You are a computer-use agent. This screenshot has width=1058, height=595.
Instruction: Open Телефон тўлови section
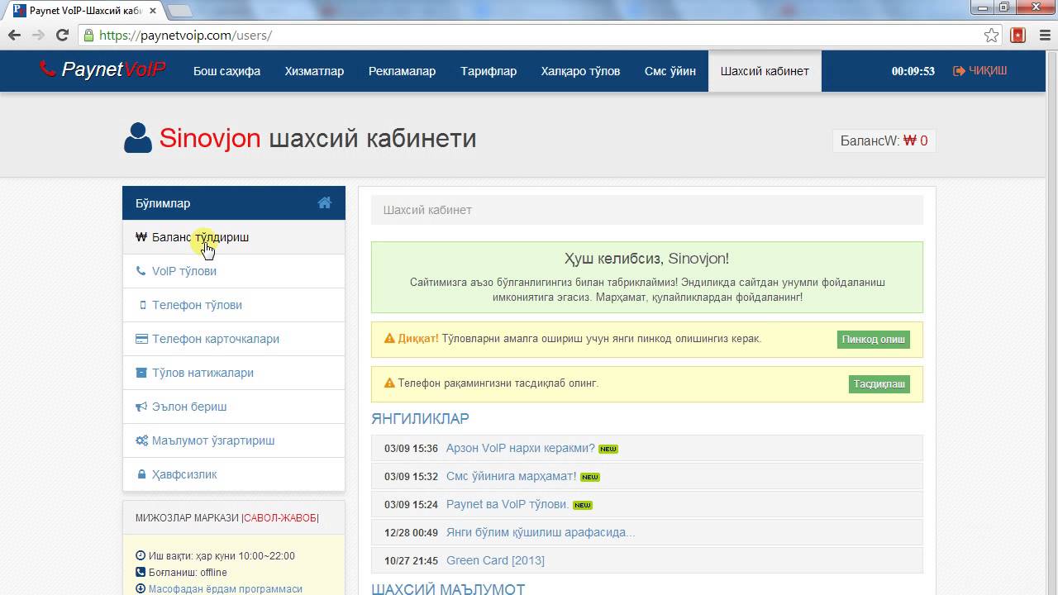point(234,305)
